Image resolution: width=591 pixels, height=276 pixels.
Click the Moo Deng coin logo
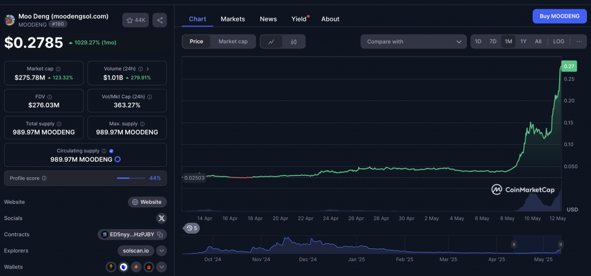[x=9, y=20]
